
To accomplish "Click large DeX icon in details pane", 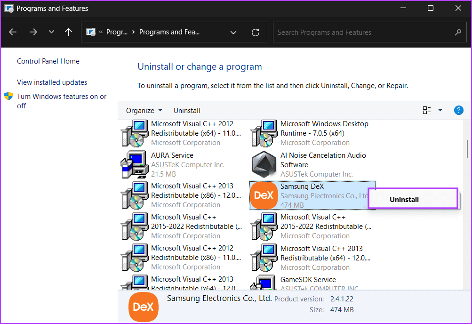I will coord(143,307).
